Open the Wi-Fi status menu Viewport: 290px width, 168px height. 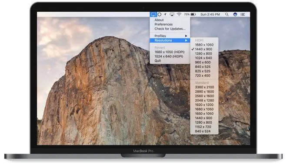click(179, 14)
